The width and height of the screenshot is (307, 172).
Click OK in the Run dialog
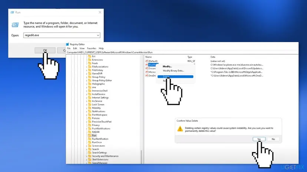pyautogui.click(x=45, y=50)
